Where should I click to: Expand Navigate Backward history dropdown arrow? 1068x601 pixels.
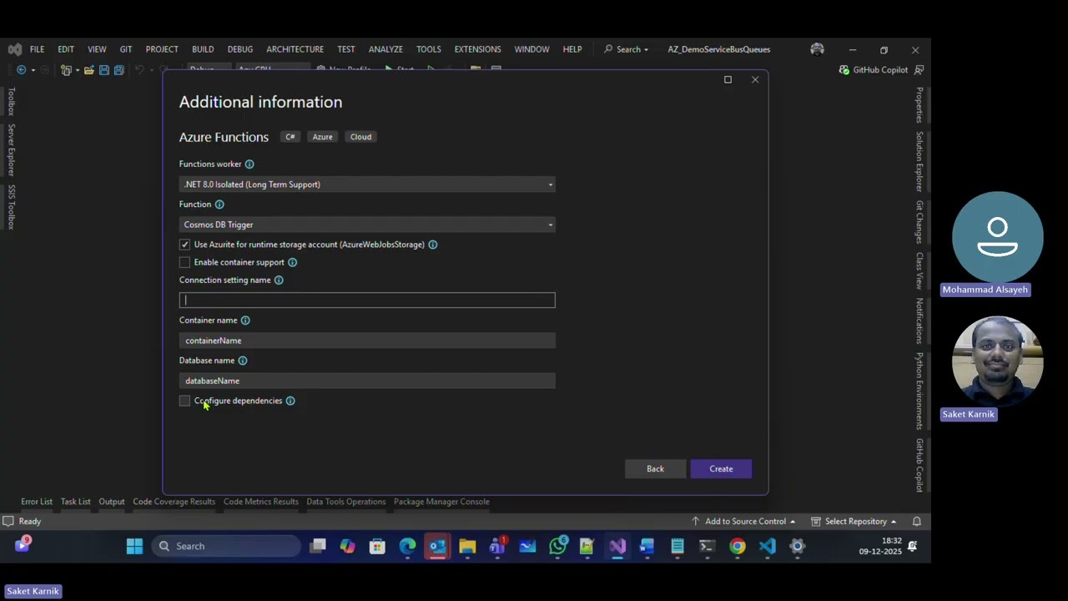click(x=33, y=70)
